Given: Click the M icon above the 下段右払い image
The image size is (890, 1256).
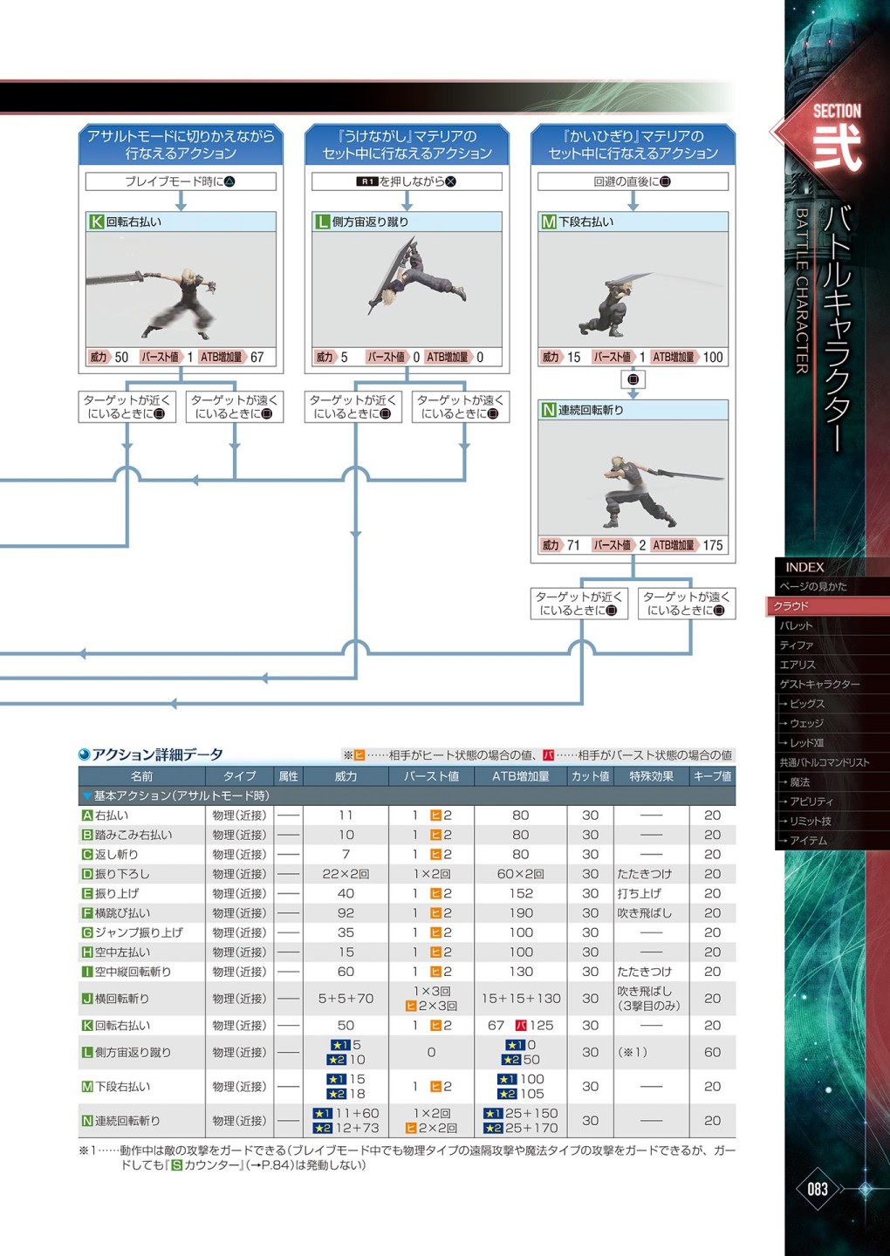Looking at the screenshot, I should [x=548, y=222].
